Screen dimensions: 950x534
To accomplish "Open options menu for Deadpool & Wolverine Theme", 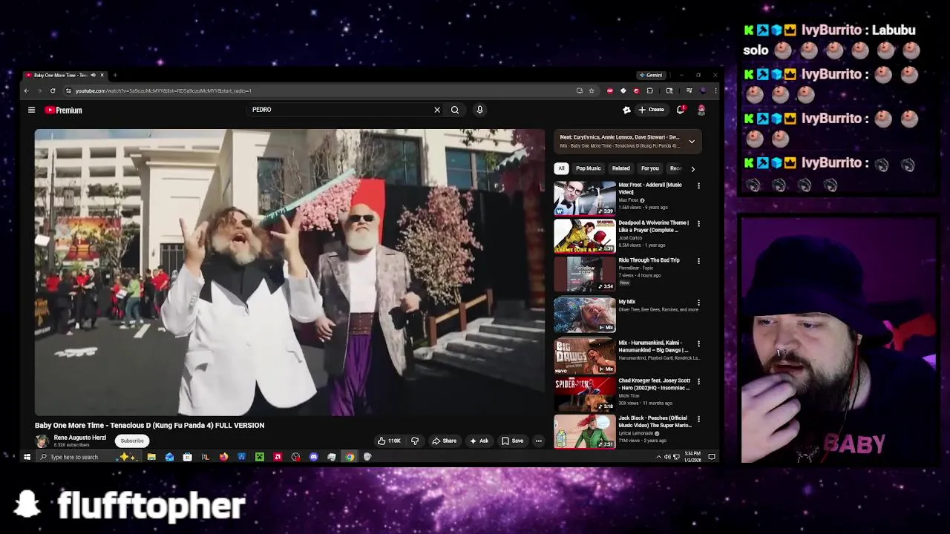I will point(698,224).
